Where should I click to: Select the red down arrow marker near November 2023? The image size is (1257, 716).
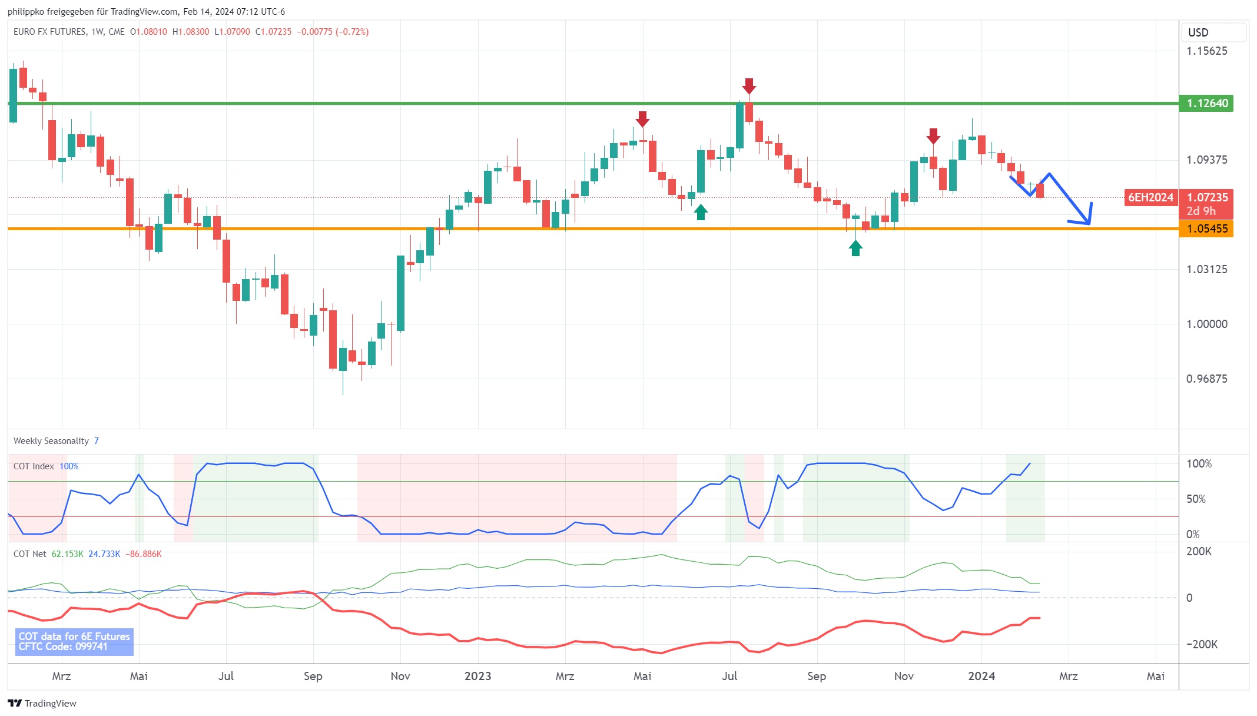click(x=933, y=136)
